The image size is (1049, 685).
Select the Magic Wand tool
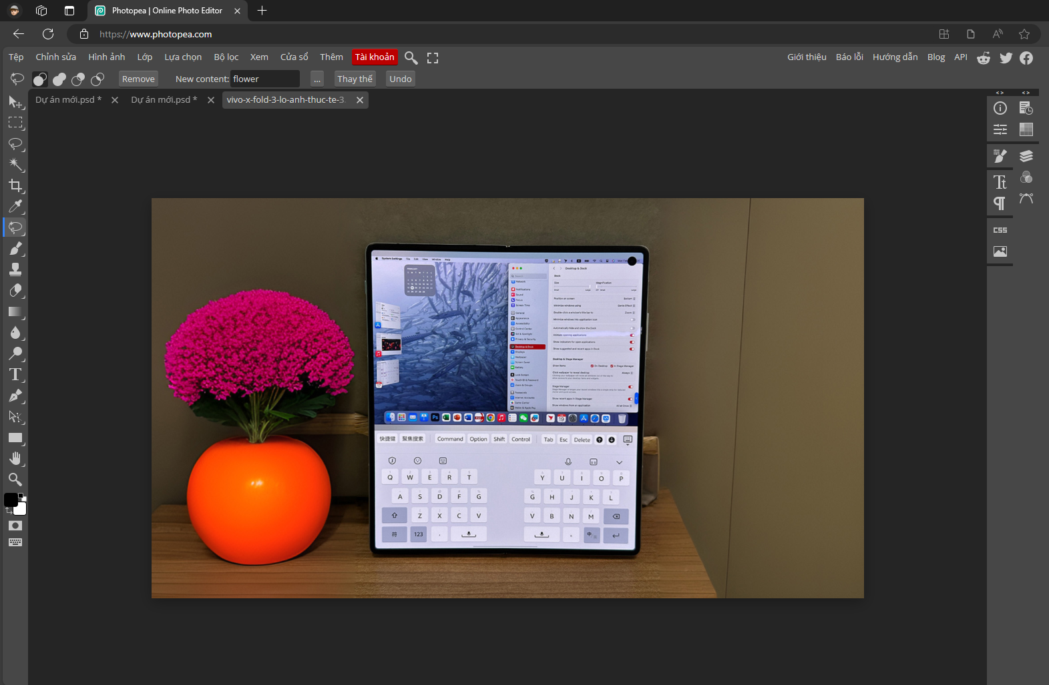(x=15, y=165)
